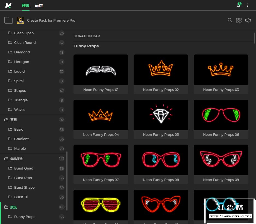Viewport: 256px width, 224px height.
Task: Click the Create Pack for Premiere Pro title
Action: coord(51,20)
